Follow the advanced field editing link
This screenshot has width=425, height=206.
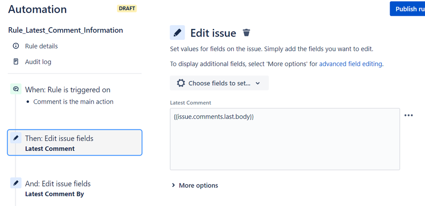(351, 64)
